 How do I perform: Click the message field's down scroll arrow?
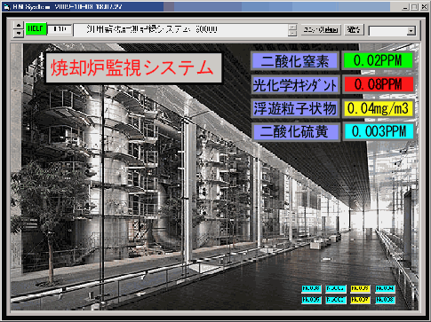click(292, 33)
